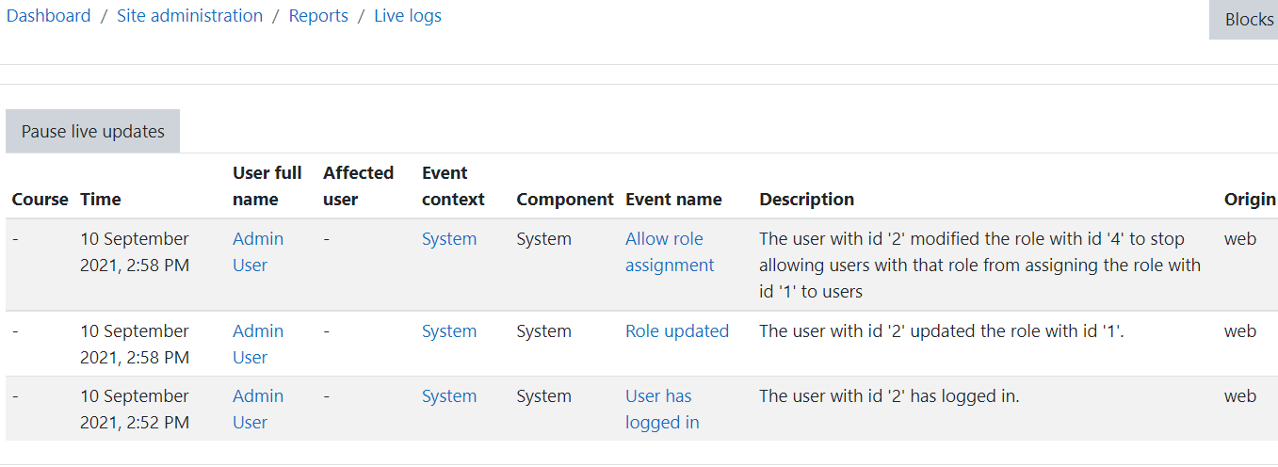The width and height of the screenshot is (1278, 467).
Task: Click web origin cell in Role updated row
Action: tap(1240, 331)
